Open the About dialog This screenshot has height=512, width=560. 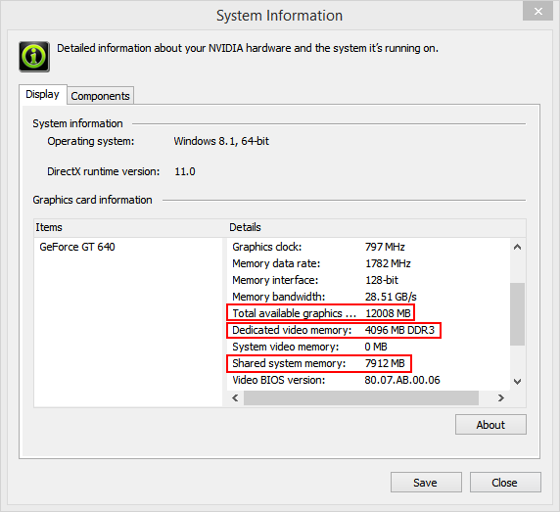(490, 425)
